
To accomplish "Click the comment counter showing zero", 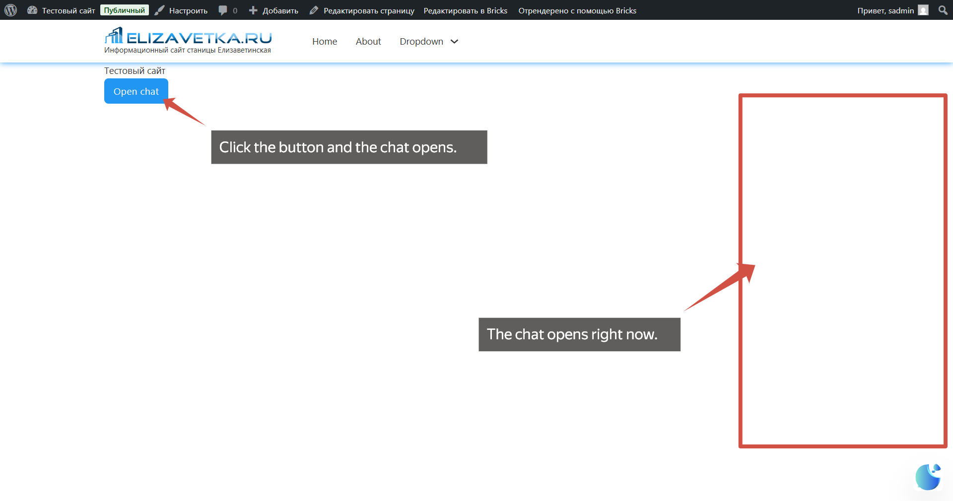I will pos(234,10).
